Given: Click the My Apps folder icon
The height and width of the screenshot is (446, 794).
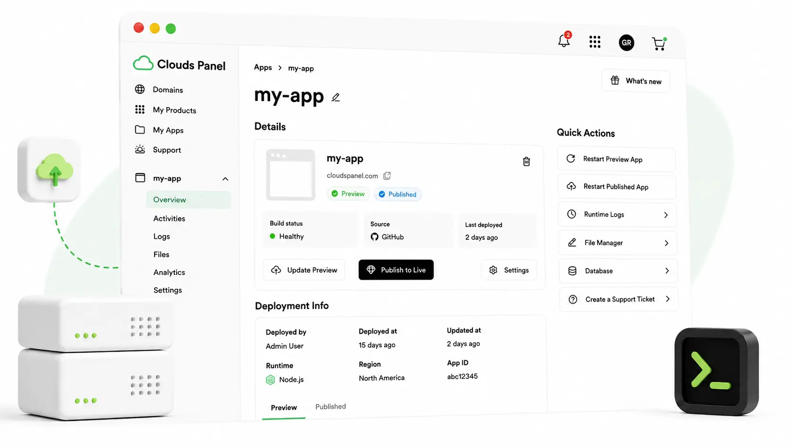Looking at the screenshot, I should point(140,129).
